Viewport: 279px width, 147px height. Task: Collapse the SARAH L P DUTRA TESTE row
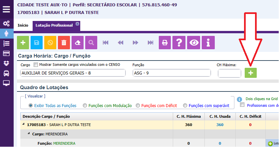coord(24,124)
